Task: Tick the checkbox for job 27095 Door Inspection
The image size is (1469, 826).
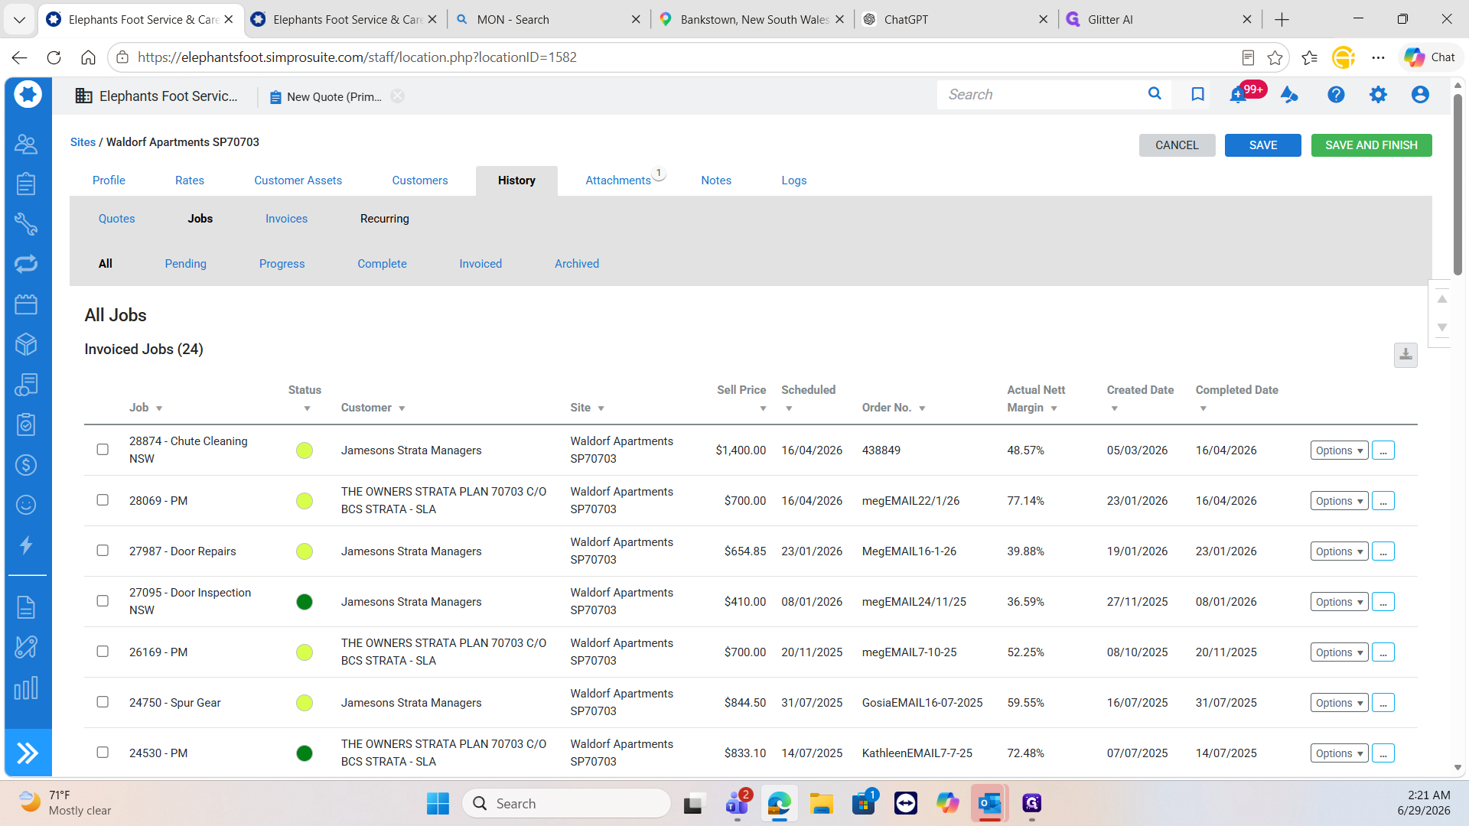Action: (x=103, y=601)
